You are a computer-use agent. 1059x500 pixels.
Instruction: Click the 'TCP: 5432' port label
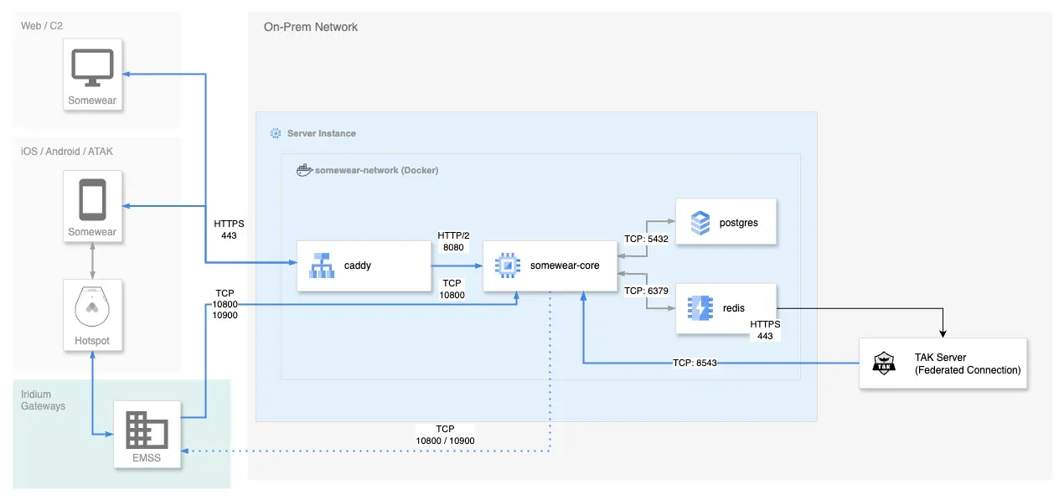pos(646,239)
